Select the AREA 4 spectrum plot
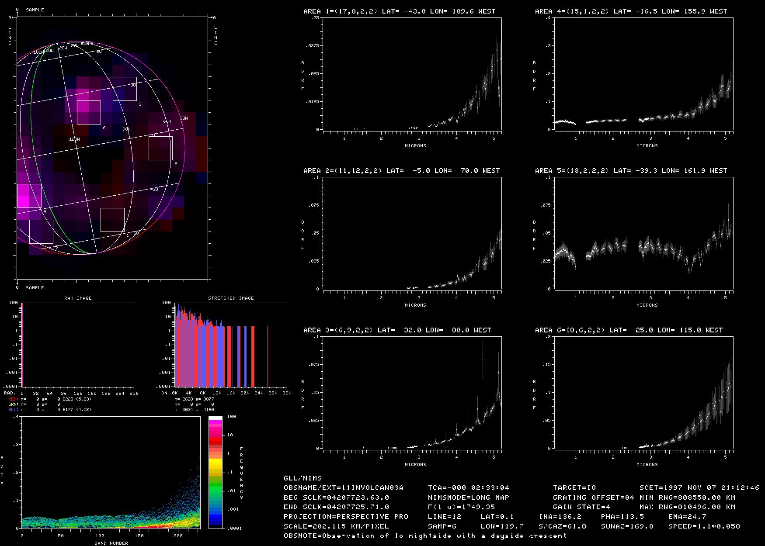 point(643,74)
